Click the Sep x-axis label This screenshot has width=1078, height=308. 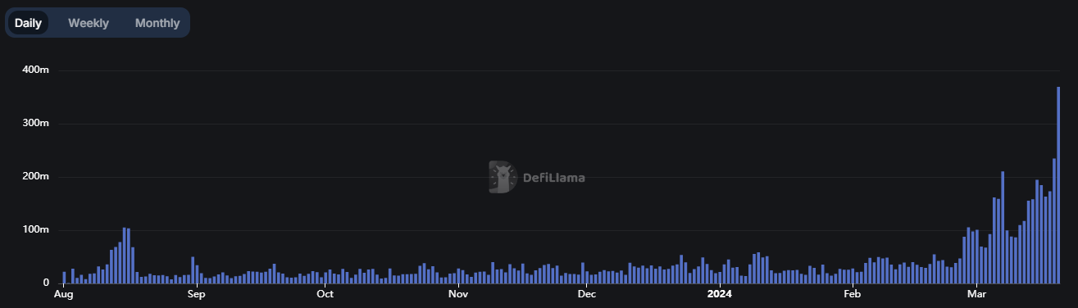(196, 293)
